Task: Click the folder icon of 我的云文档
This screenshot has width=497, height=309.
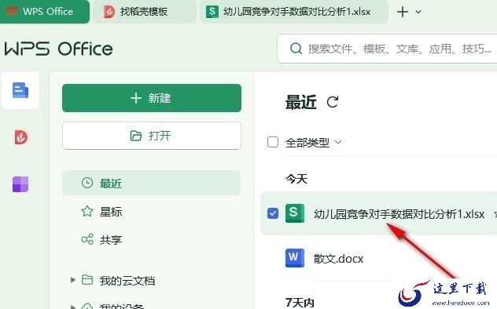Action: coord(87,280)
